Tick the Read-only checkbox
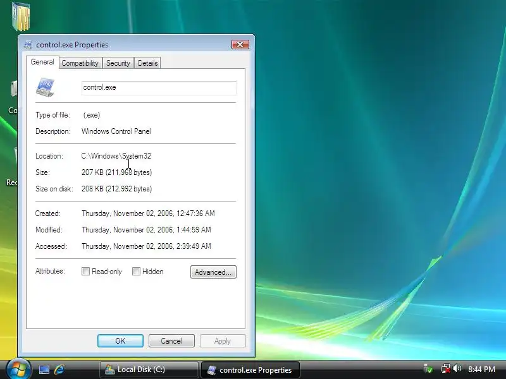The image size is (506, 379). 85,272
